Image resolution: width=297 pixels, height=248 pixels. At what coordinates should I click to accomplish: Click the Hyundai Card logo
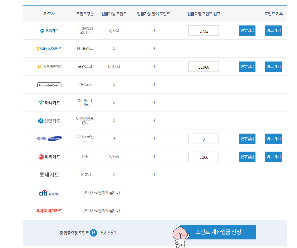click(49, 85)
